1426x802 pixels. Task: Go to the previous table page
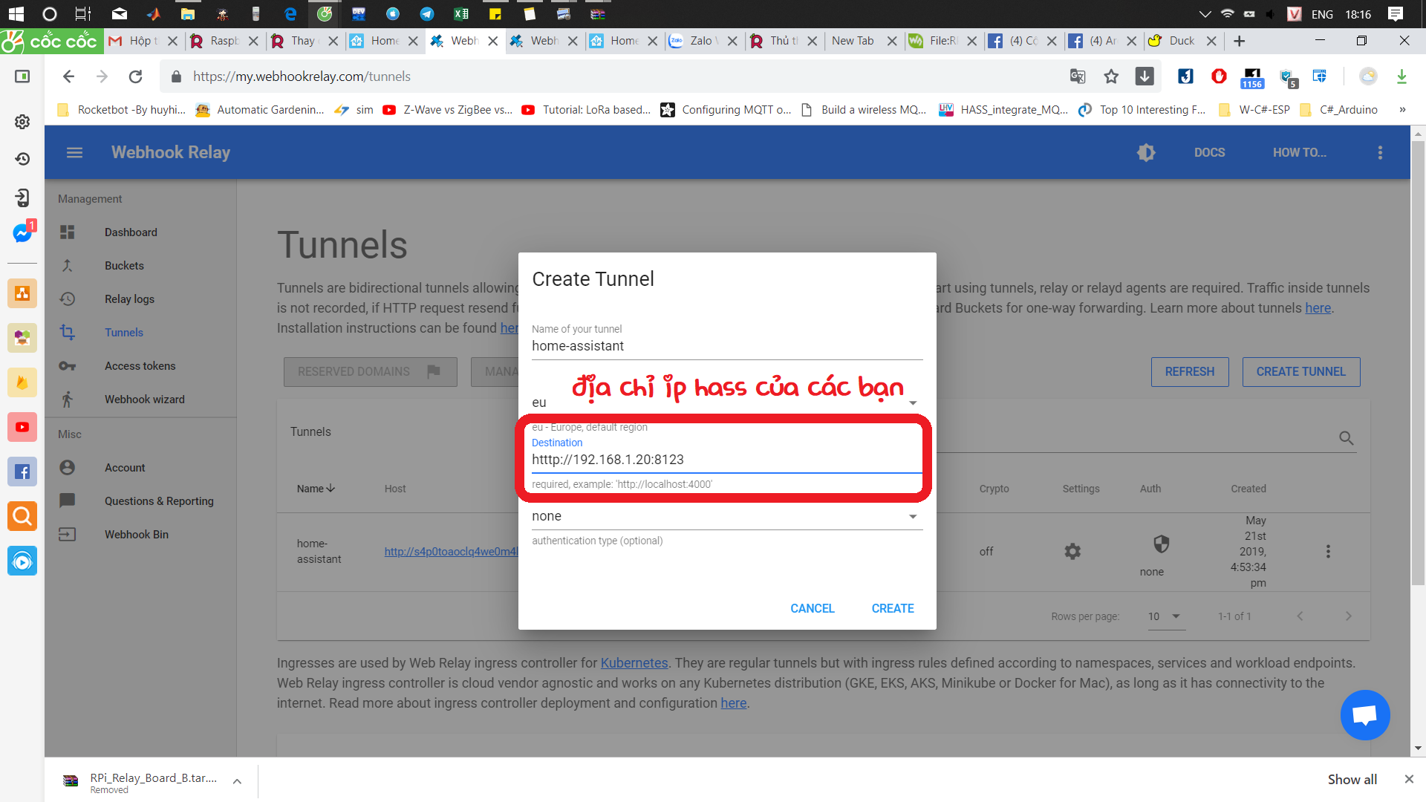click(x=1300, y=616)
